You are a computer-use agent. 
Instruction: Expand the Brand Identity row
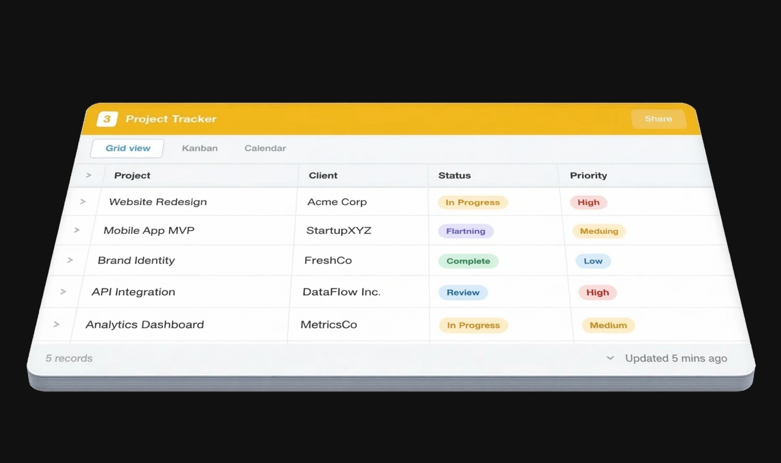(70, 260)
